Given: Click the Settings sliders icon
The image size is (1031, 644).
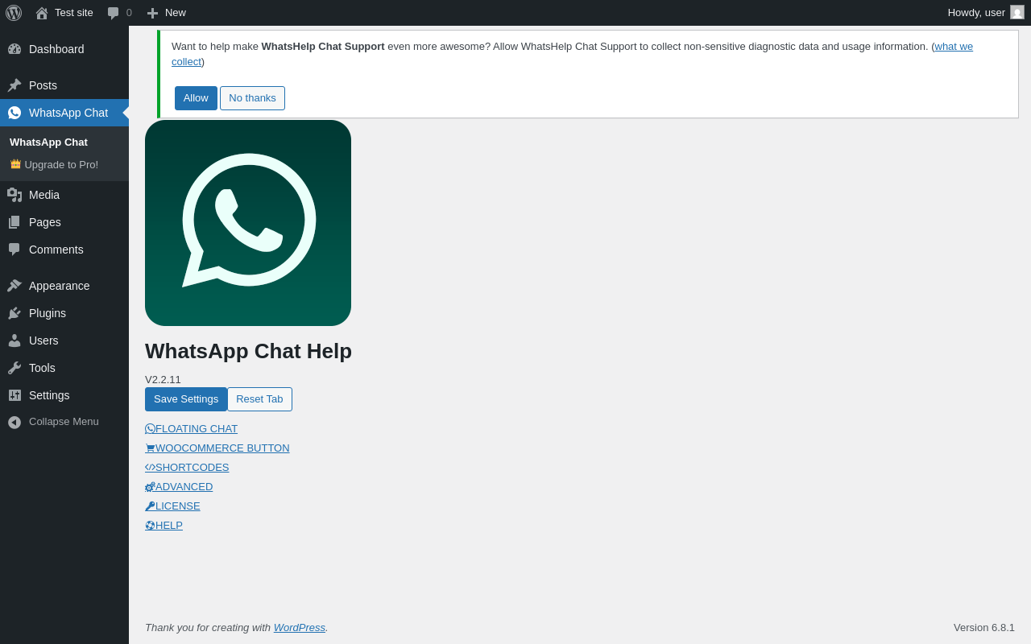Looking at the screenshot, I should coord(14,395).
